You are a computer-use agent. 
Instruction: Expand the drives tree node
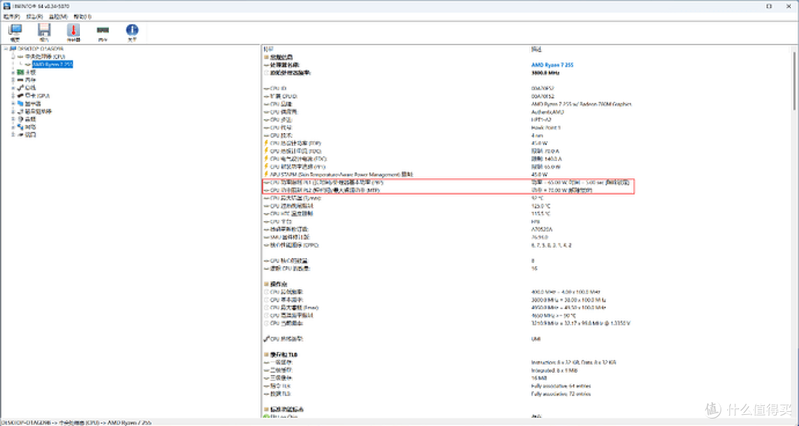(x=13, y=111)
